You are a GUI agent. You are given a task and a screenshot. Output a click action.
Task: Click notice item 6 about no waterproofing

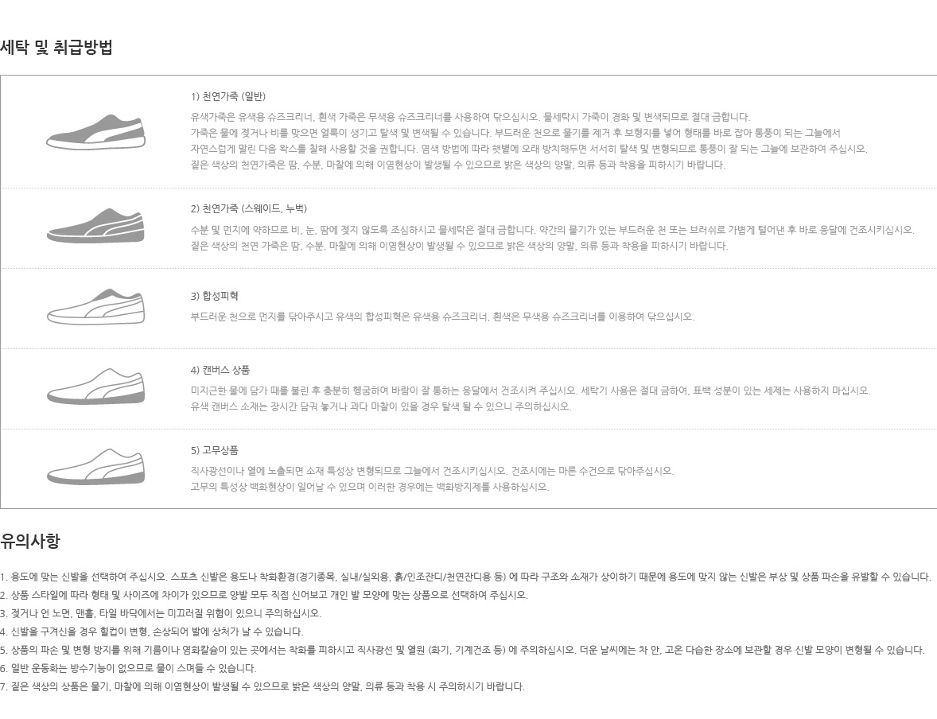[128, 668]
